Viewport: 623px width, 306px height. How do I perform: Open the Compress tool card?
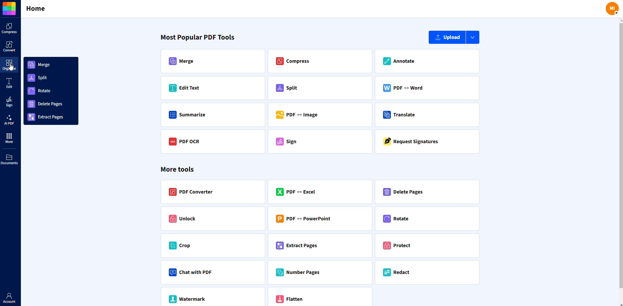coord(320,61)
